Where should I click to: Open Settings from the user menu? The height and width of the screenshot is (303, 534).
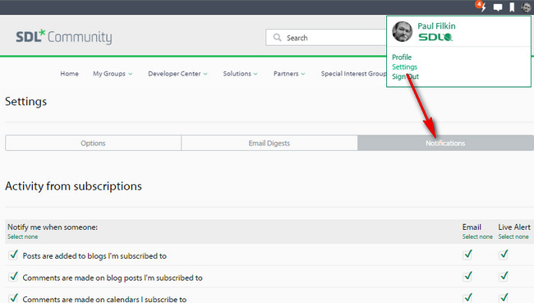(x=404, y=67)
